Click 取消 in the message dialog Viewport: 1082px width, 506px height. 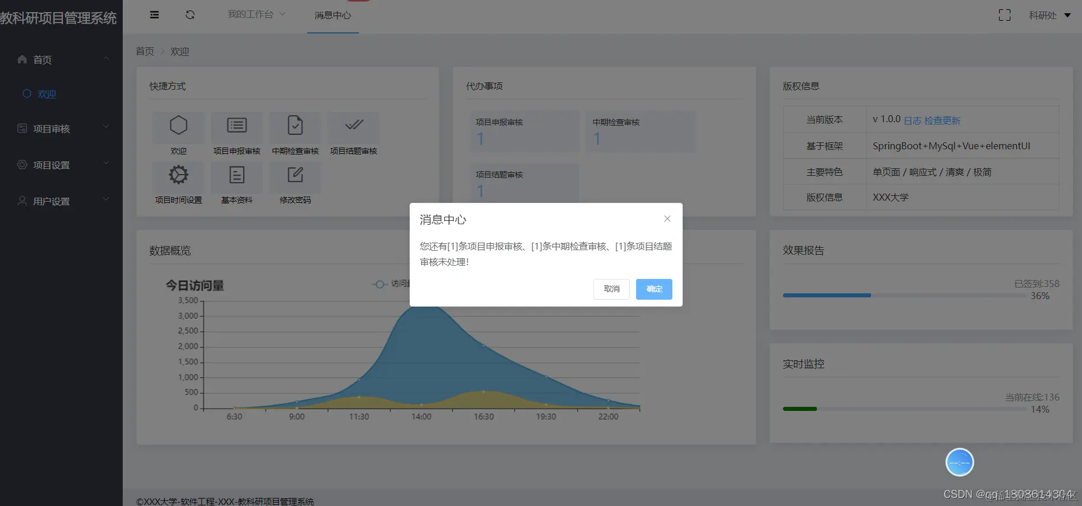coord(611,289)
